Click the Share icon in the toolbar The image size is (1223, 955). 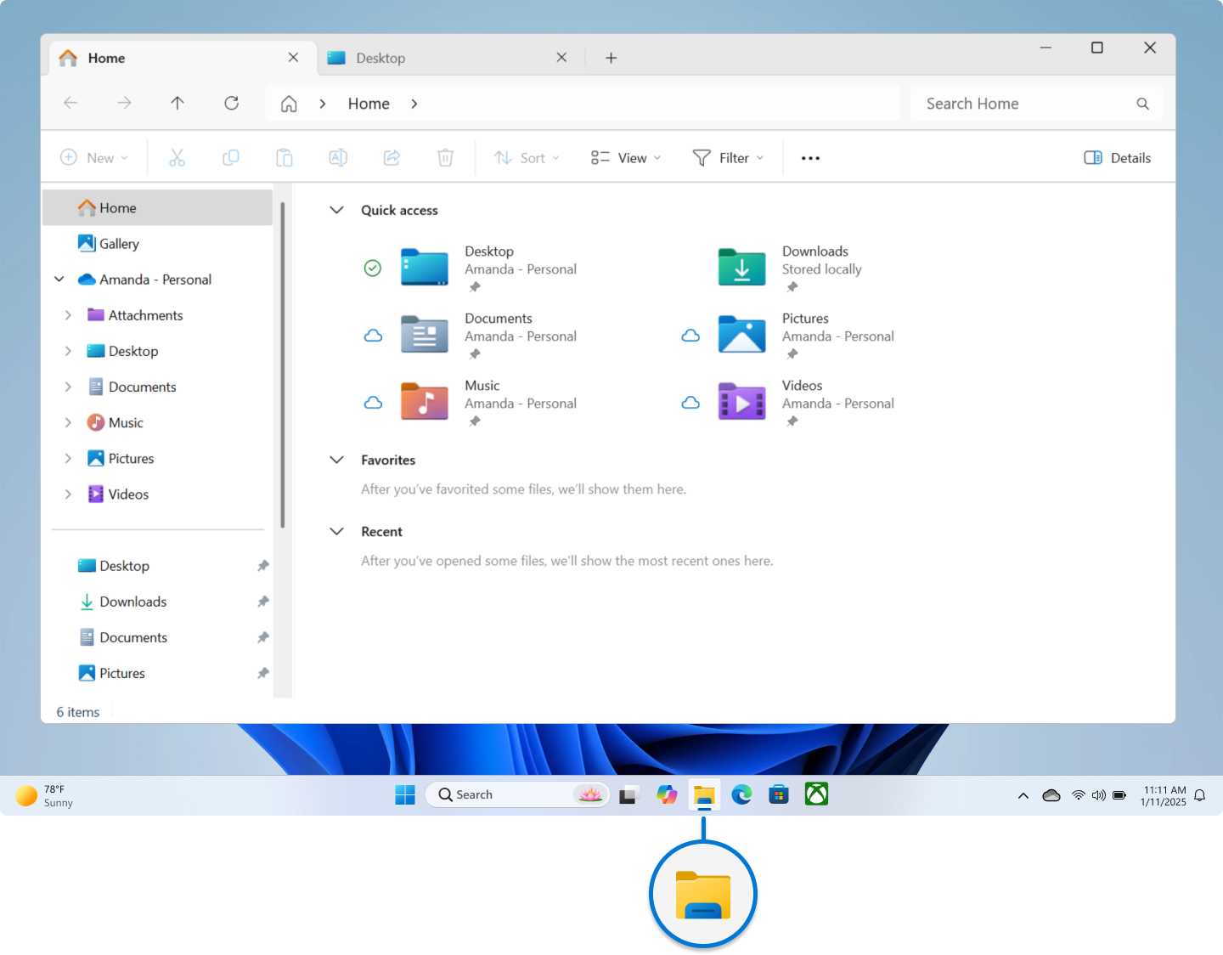point(392,157)
